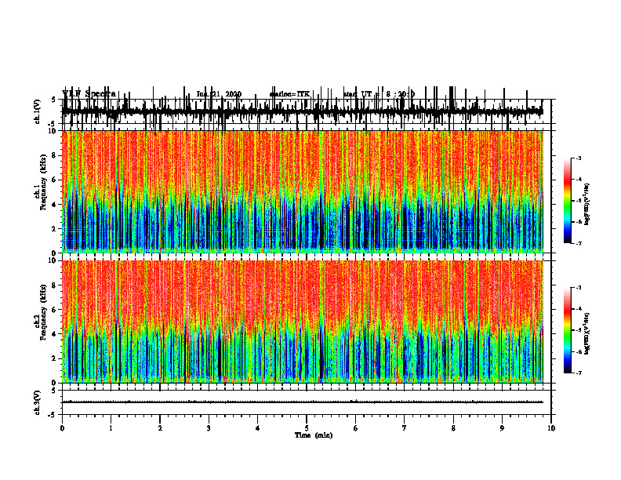This screenshot has height=480, width=621.
Task: Click time axis tick label '2'
Action: pos(160,428)
